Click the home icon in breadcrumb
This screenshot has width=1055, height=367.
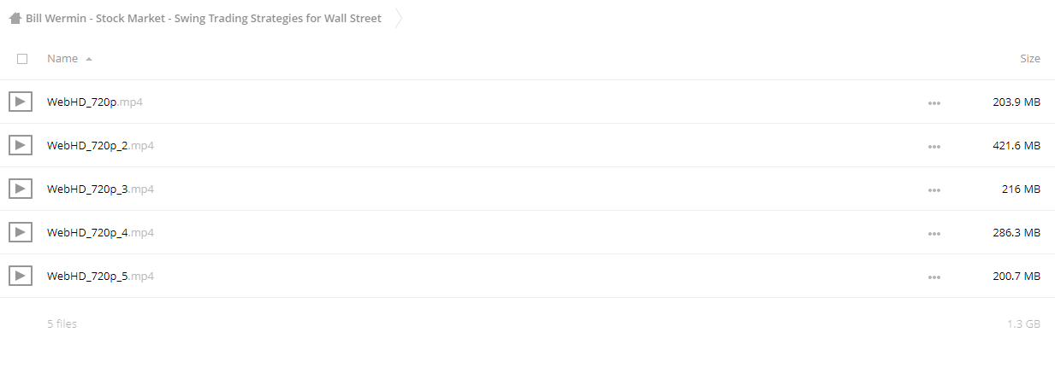[x=15, y=19]
